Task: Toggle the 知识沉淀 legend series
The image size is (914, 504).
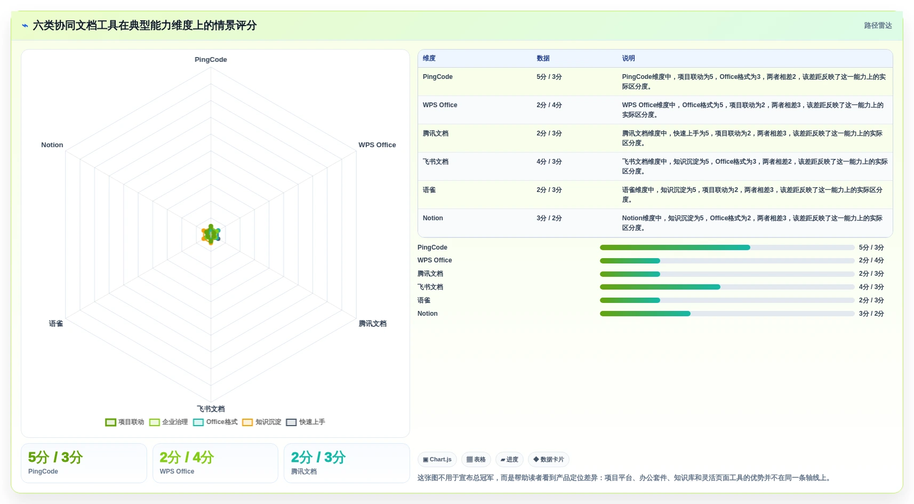Action: tap(262, 422)
